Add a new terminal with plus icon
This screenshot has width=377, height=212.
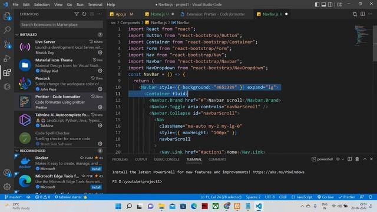338,159
